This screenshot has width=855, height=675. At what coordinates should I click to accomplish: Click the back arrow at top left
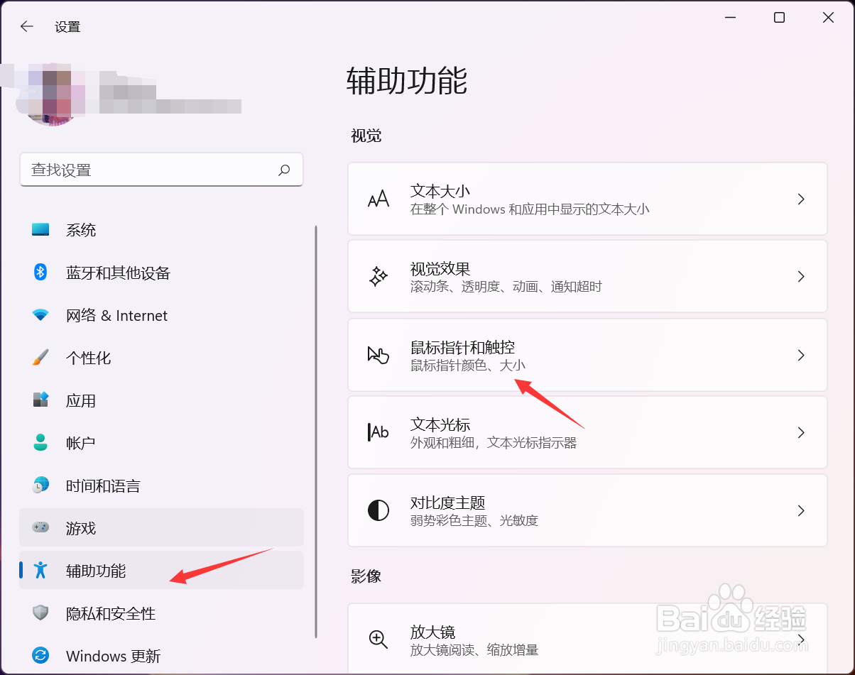[26, 26]
